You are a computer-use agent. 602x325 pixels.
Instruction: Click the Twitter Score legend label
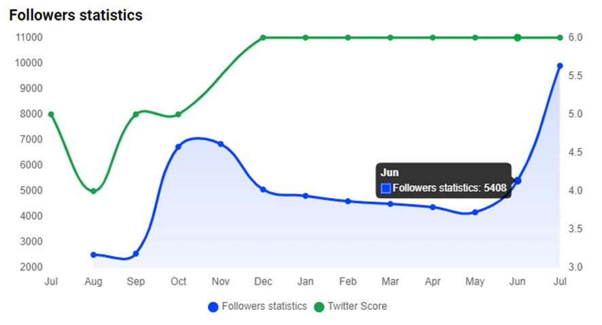point(357,307)
